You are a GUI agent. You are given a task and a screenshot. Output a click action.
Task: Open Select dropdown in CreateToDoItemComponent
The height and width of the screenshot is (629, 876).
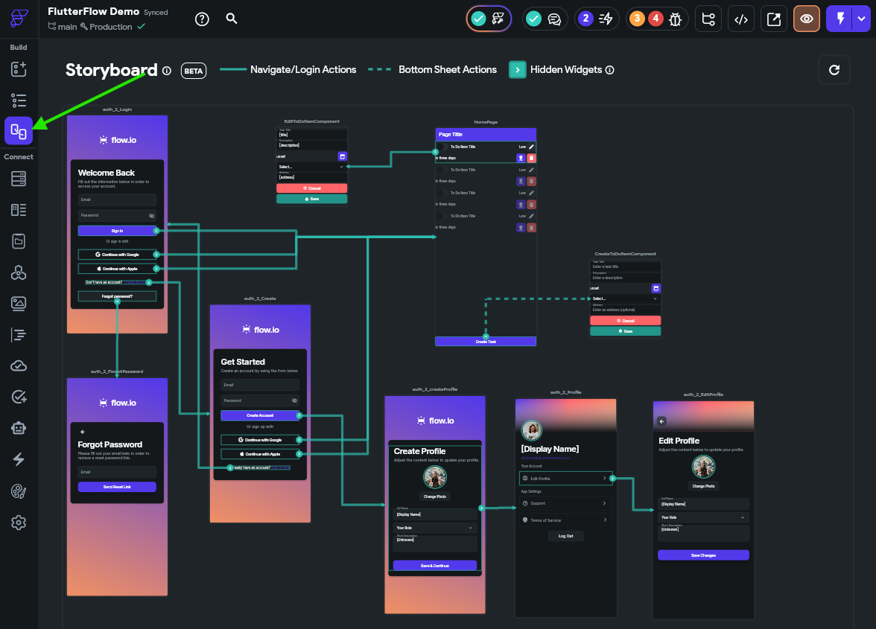tap(625, 298)
